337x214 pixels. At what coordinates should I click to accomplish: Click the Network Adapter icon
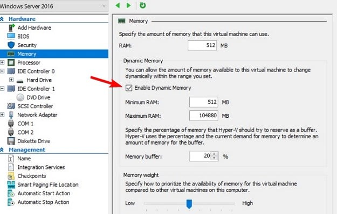11,115
